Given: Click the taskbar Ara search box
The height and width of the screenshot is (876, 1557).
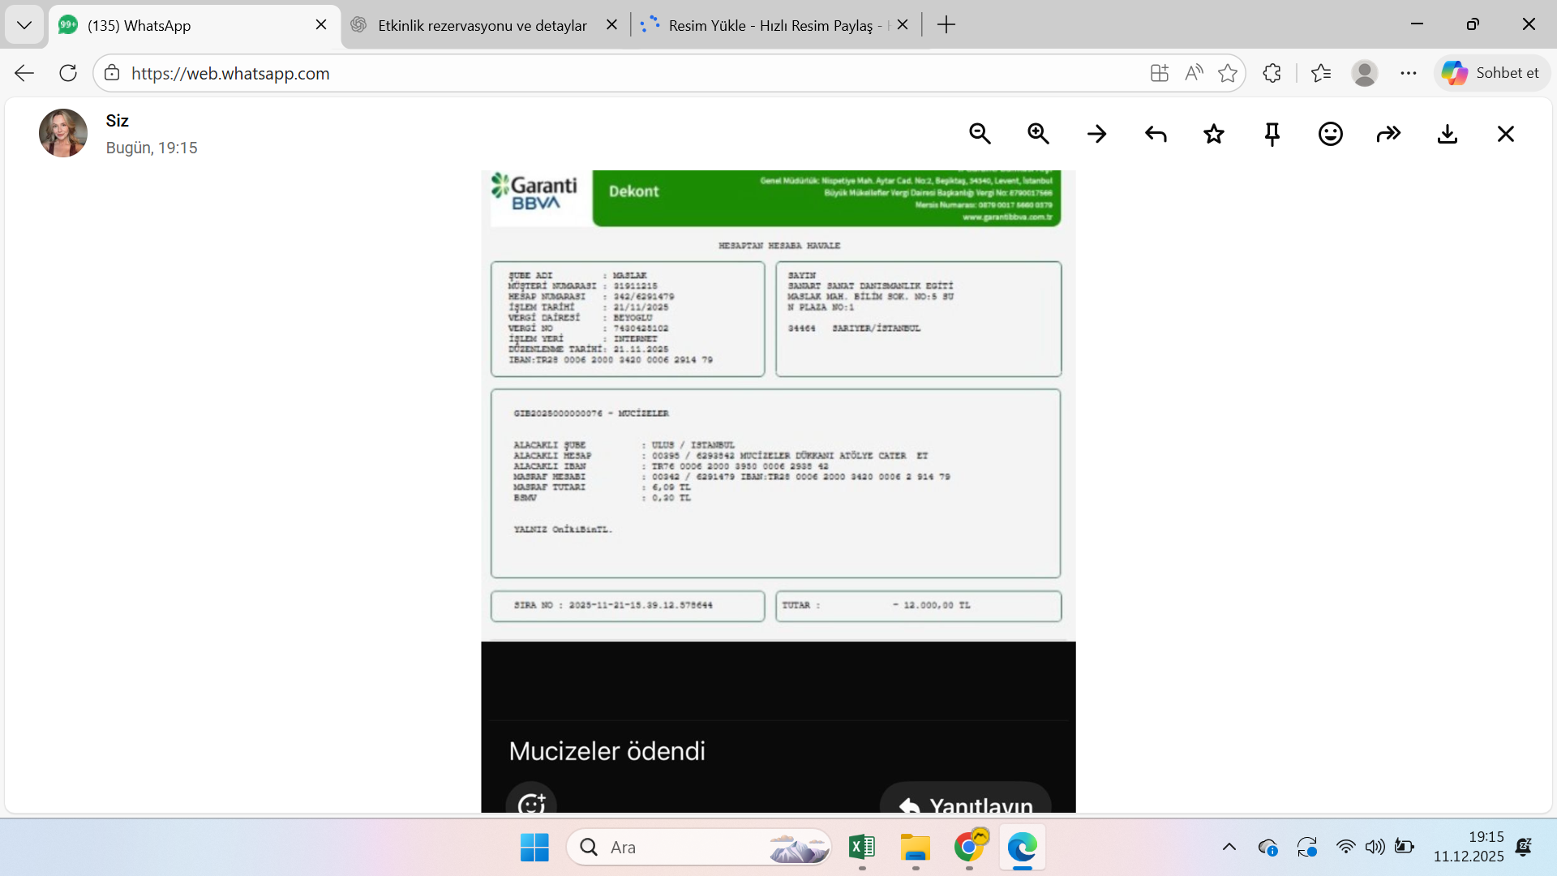Looking at the screenshot, I should (x=699, y=848).
